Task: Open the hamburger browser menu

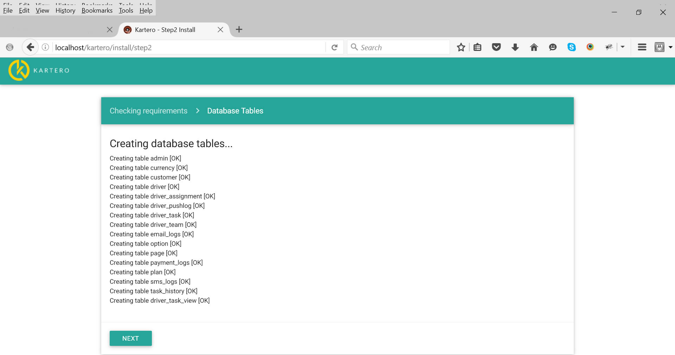Action: point(642,47)
